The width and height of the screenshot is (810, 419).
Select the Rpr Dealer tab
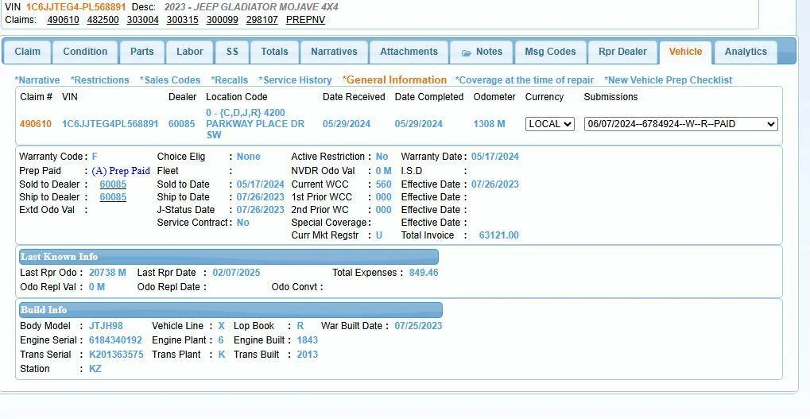pyautogui.click(x=622, y=52)
